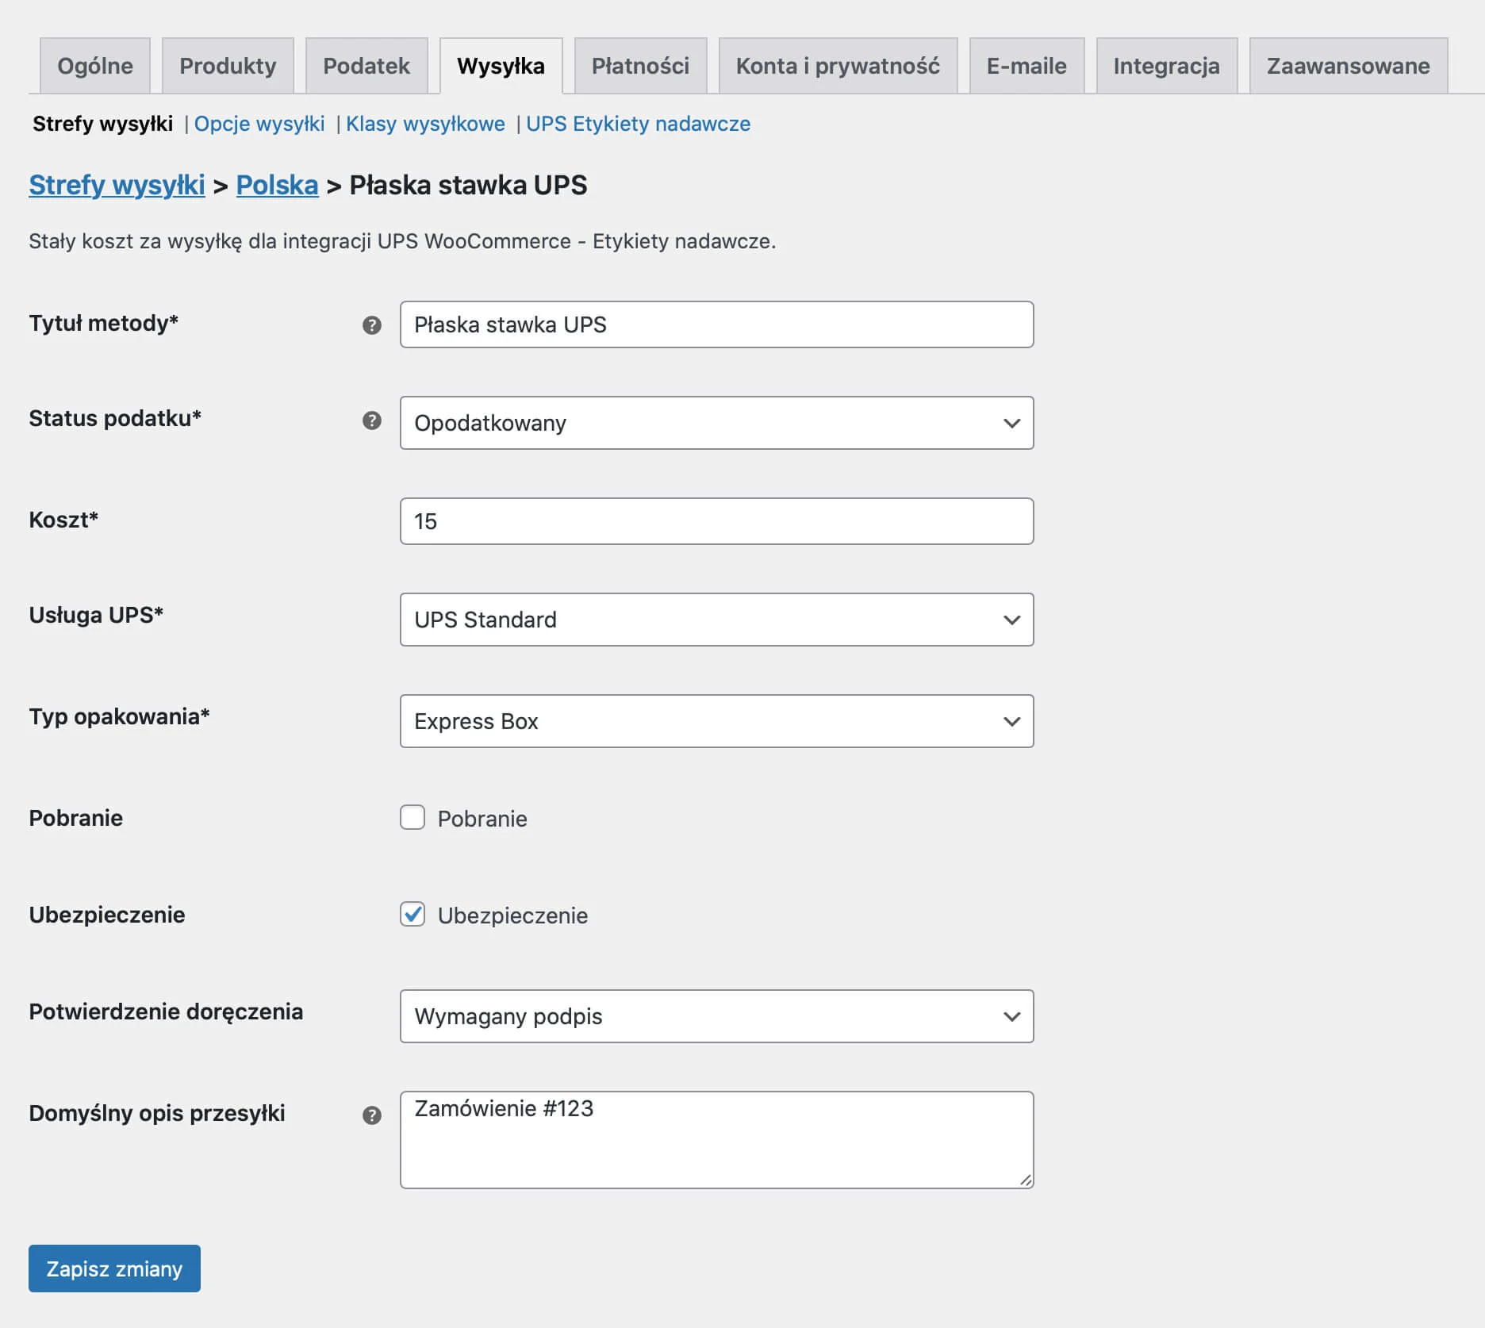Open the Płatności tab
This screenshot has width=1485, height=1328.
point(640,66)
